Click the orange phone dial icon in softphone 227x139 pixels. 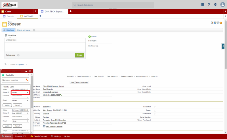pos(27,80)
